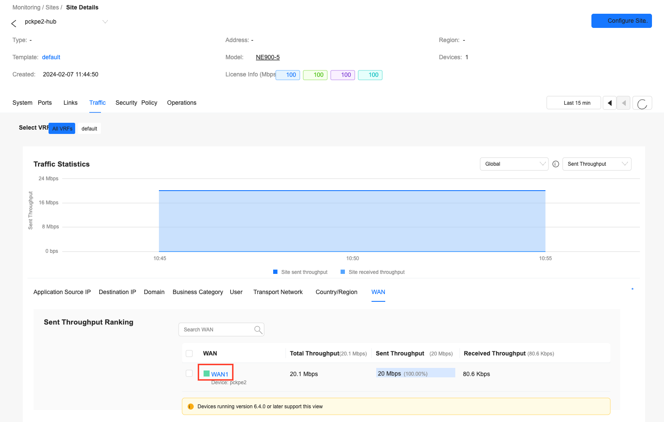This screenshot has height=422, width=664.
Task: Switch to the Ports tab
Action: click(45, 103)
